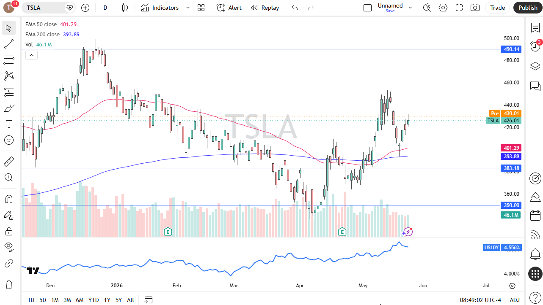543x305 pixels.
Task: Open the layout setup grid icon
Action: [x=201, y=8]
